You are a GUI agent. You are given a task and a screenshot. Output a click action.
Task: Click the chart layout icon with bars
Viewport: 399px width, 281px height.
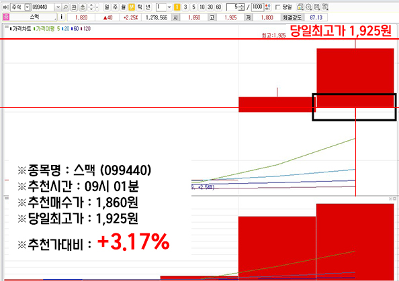pyautogui.click(x=300, y=7)
